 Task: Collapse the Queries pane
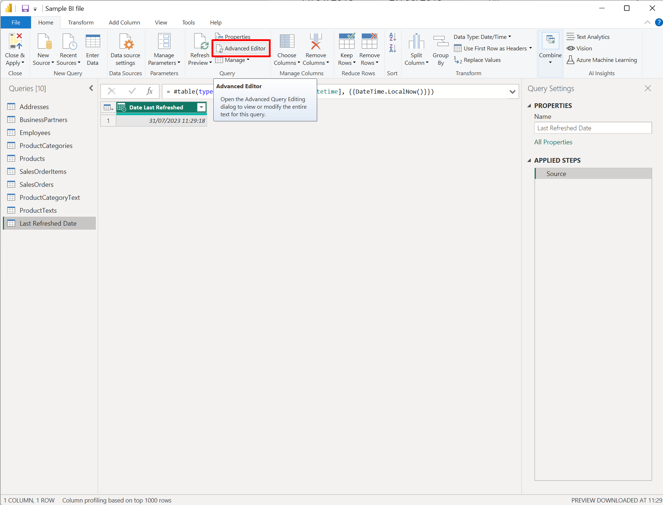coord(91,88)
